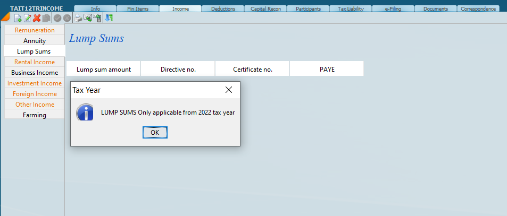This screenshot has width=507, height=216.
Task: Click the PAYE column header
Action: 327,69
